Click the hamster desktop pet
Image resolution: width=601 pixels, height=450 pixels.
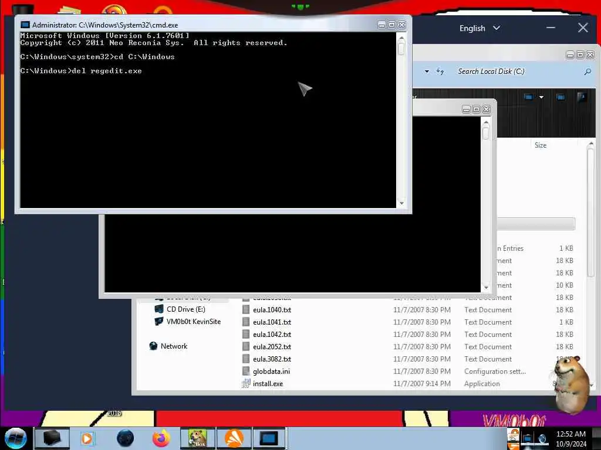coord(570,385)
